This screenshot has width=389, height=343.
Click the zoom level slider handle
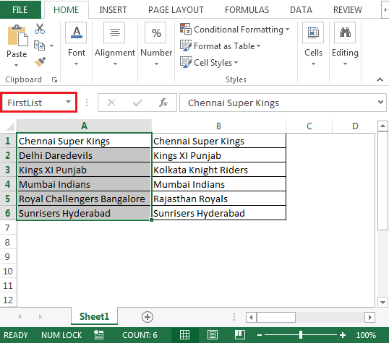(301, 335)
